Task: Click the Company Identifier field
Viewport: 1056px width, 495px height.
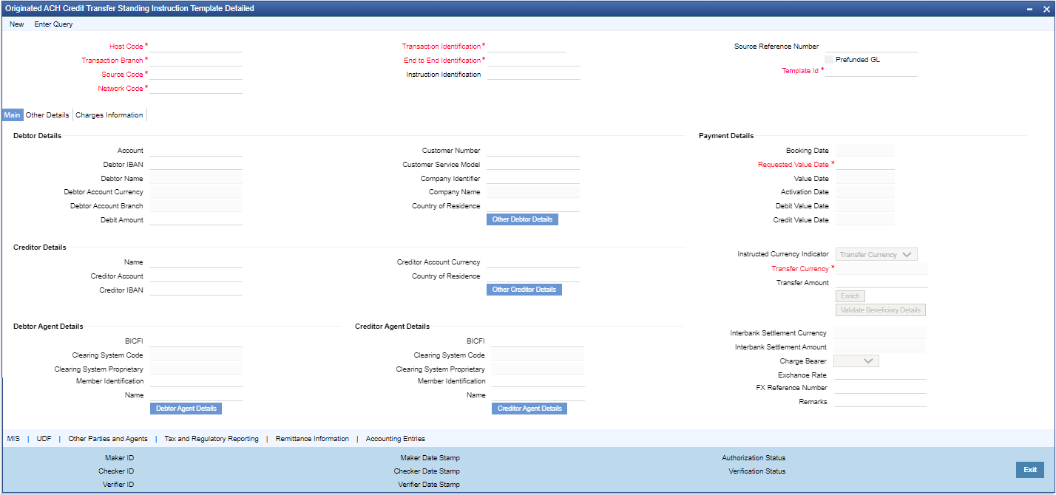Action: click(x=533, y=178)
